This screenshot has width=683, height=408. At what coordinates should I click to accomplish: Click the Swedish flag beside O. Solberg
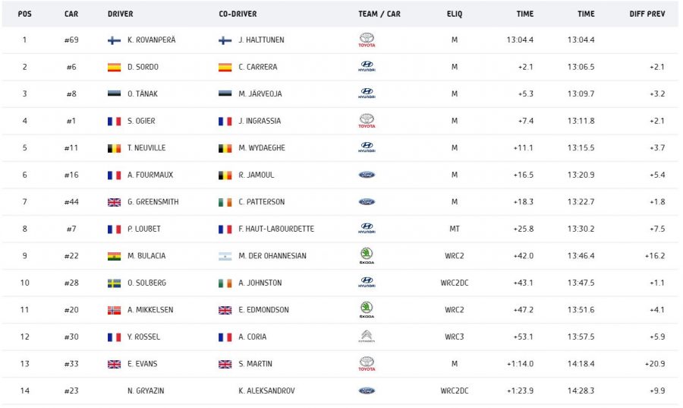115,283
